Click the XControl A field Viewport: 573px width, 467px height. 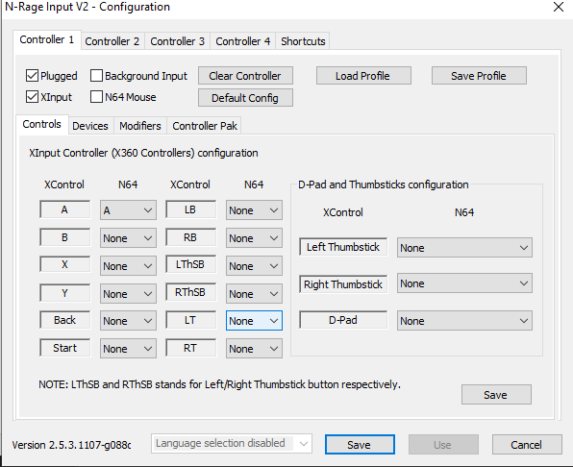click(64, 209)
